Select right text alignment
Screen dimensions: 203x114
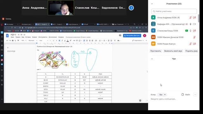click(x=89, y=41)
